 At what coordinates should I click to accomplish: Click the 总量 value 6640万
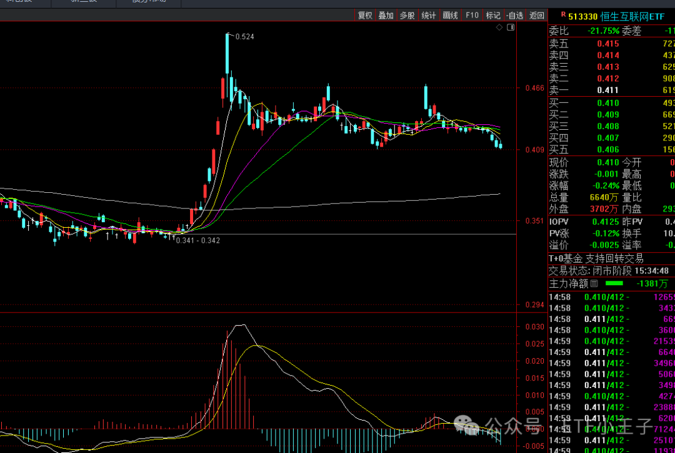(x=605, y=198)
